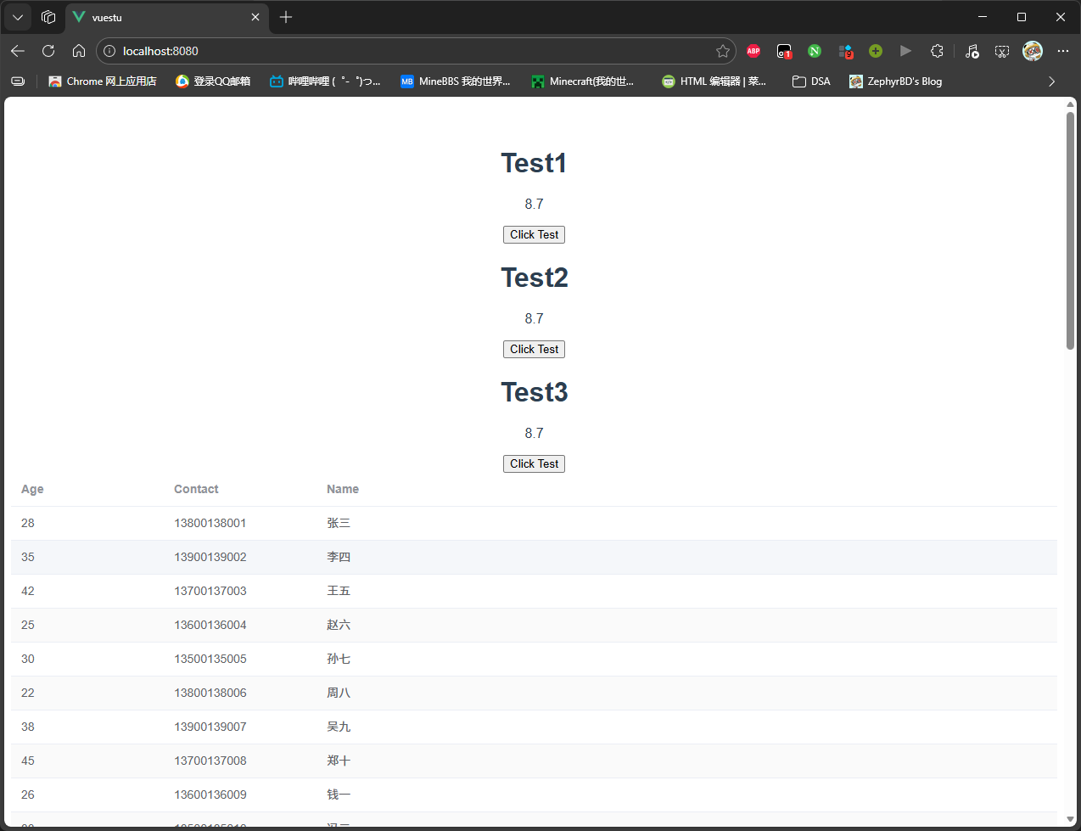The width and height of the screenshot is (1081, 831).
Task: Open the DSA bookmarks folder
Action: pos(811,81)
